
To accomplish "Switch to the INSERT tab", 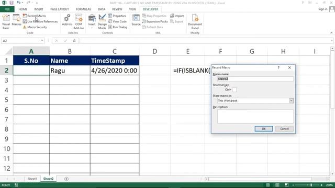I will click(39, 9).
